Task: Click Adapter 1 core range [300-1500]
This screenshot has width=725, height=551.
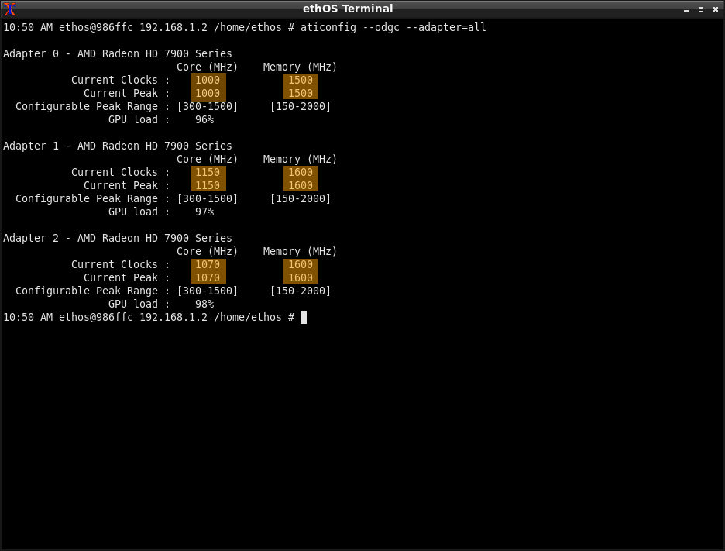Action: 208,198
